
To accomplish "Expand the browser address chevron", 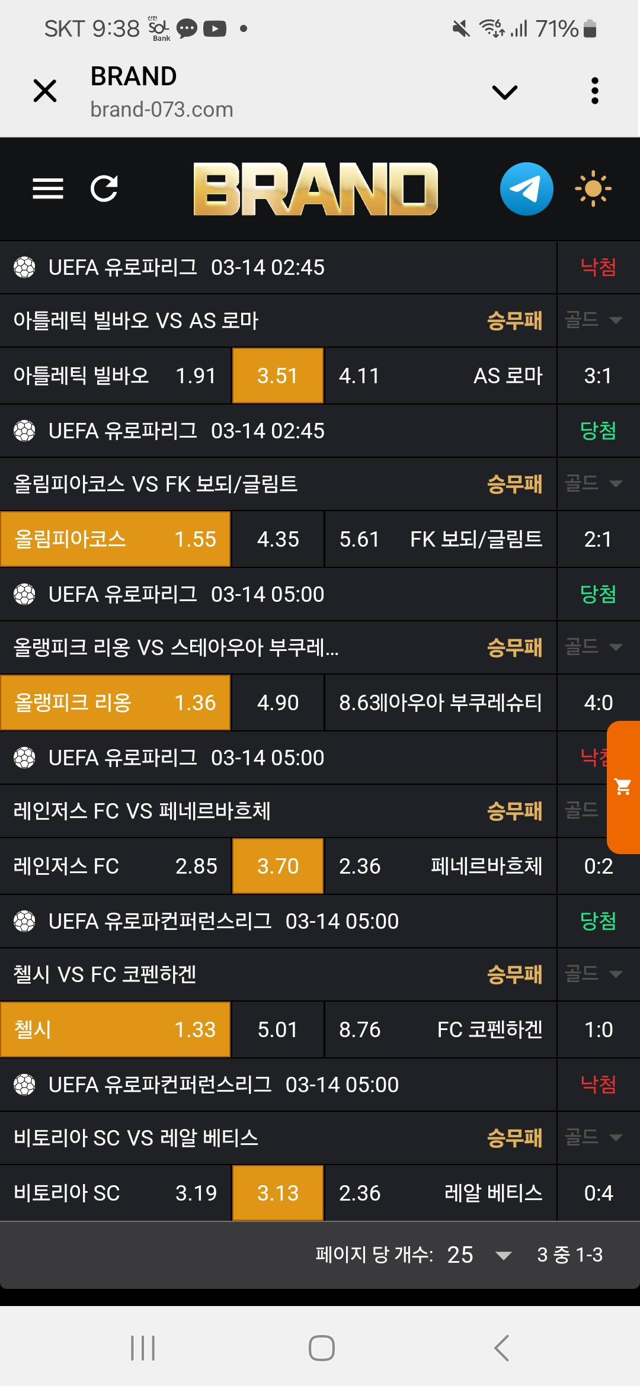I will coord(505,92).
